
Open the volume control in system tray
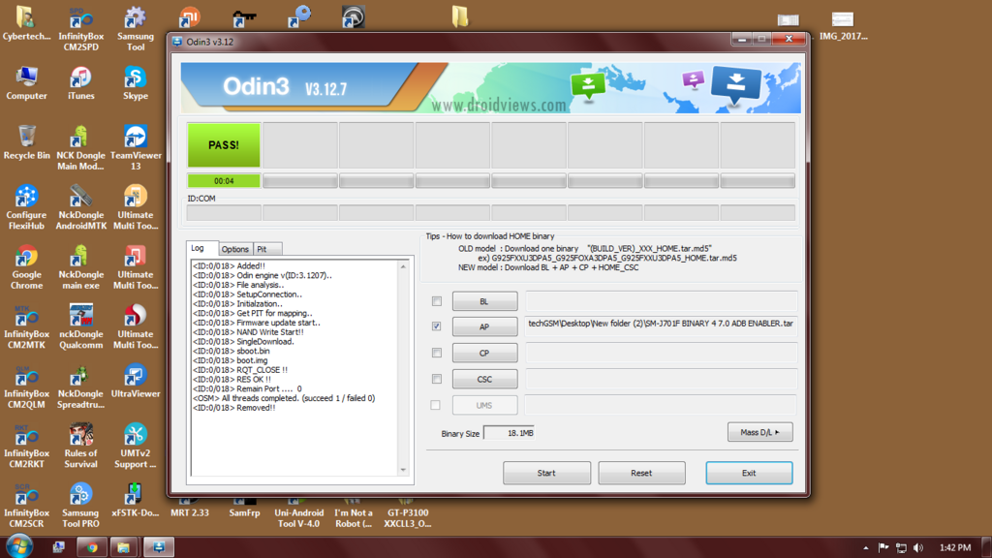point(918,548)
